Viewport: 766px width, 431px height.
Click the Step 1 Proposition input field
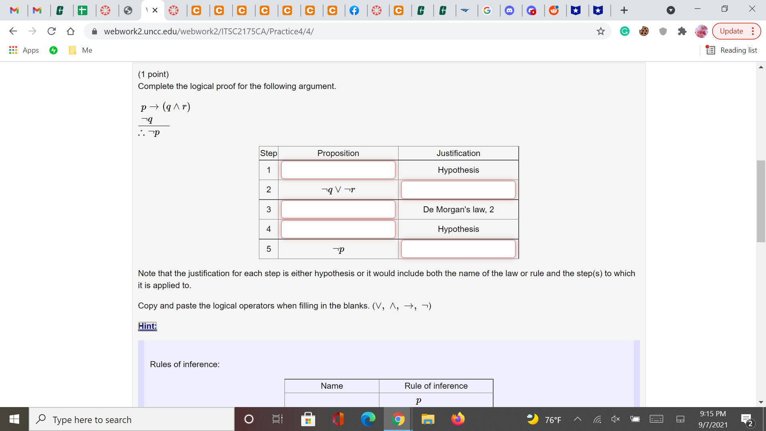(x=338, y=170)
